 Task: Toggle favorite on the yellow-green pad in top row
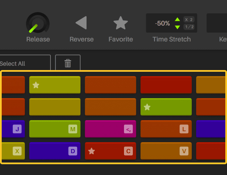coord(36,84)
